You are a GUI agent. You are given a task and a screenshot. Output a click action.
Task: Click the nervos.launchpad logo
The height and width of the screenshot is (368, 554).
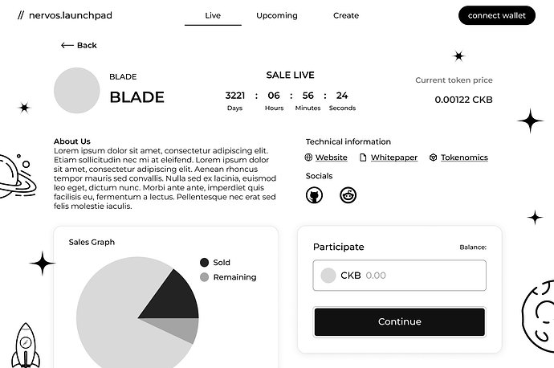click(65, 15)
